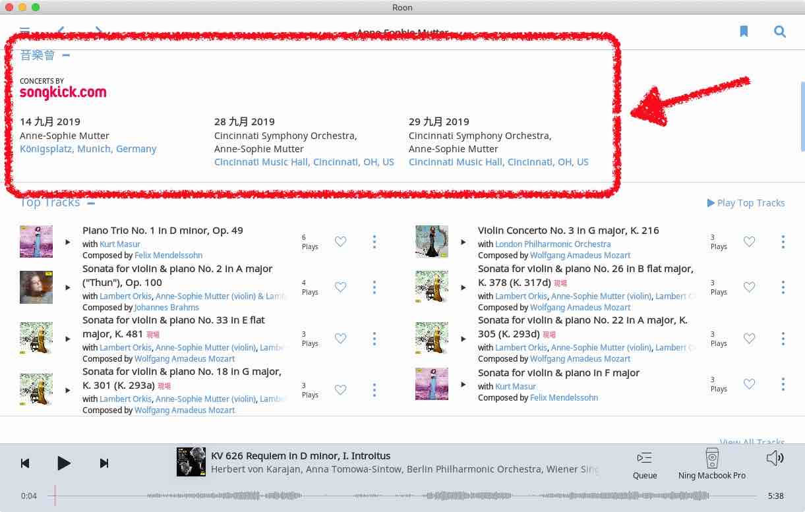Toggle heart for Sonata No. 18 in G major

tap(340, 390)
